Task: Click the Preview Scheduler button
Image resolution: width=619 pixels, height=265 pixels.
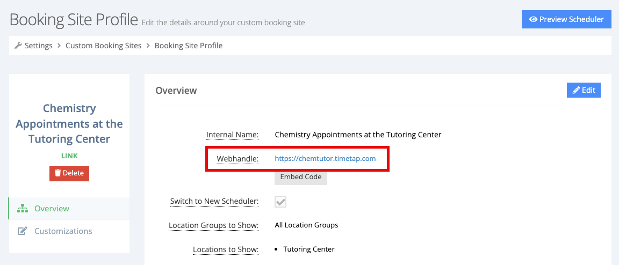Action: pos(566,19)
